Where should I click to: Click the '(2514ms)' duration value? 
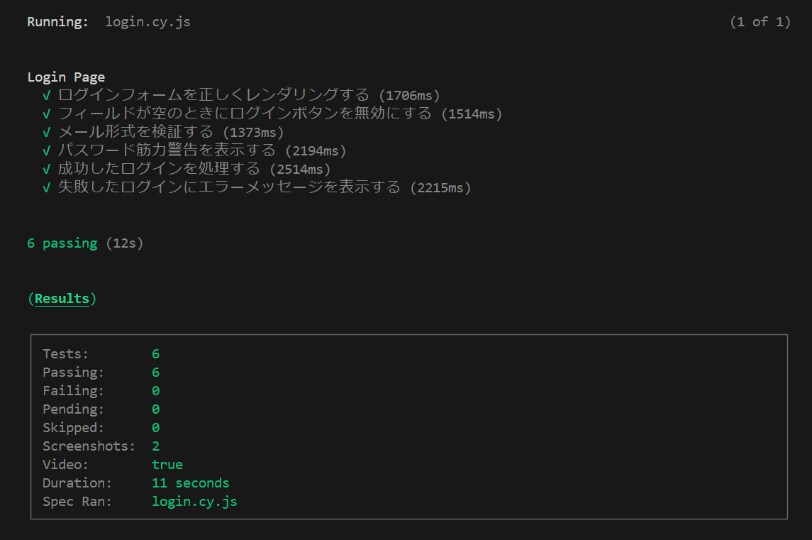300,170
